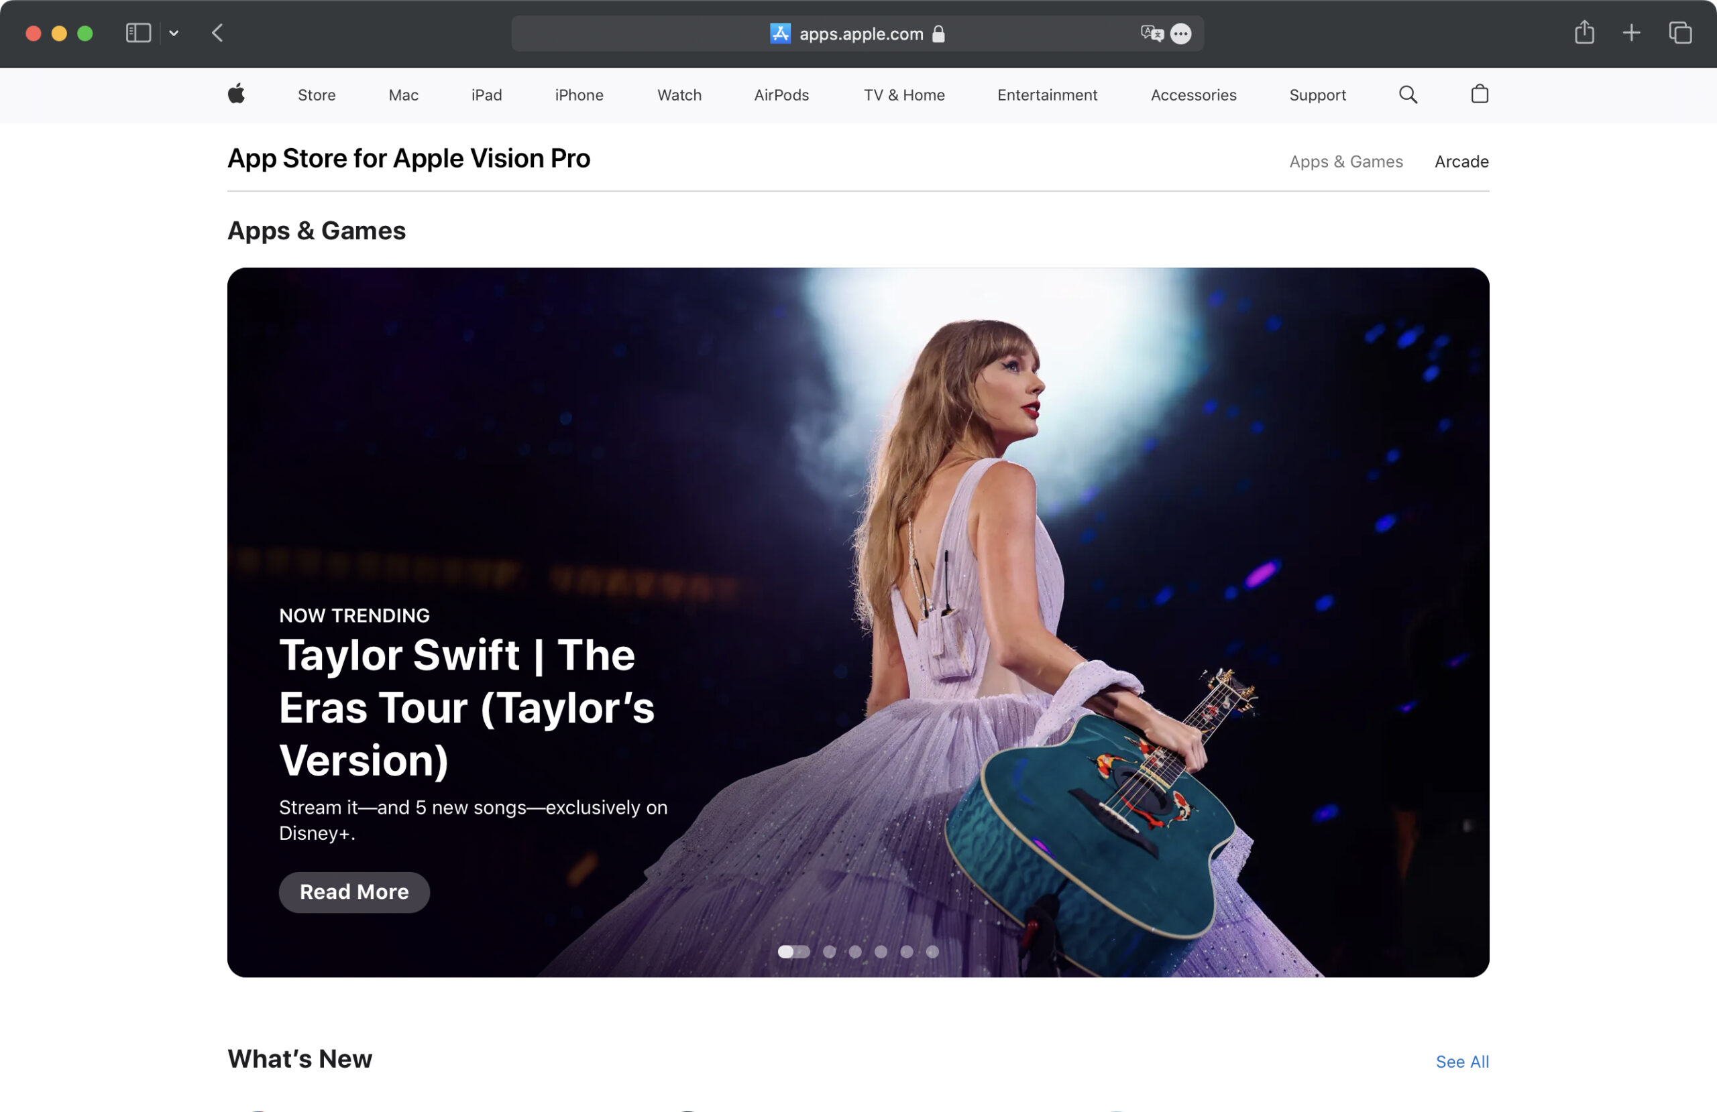The image size is (1717, 1112).
Task: Click the translate icon in address bar
Action: point(1152,34)
